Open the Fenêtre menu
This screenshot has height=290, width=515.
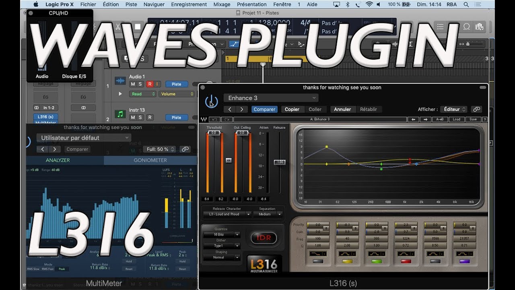point(282,4)
